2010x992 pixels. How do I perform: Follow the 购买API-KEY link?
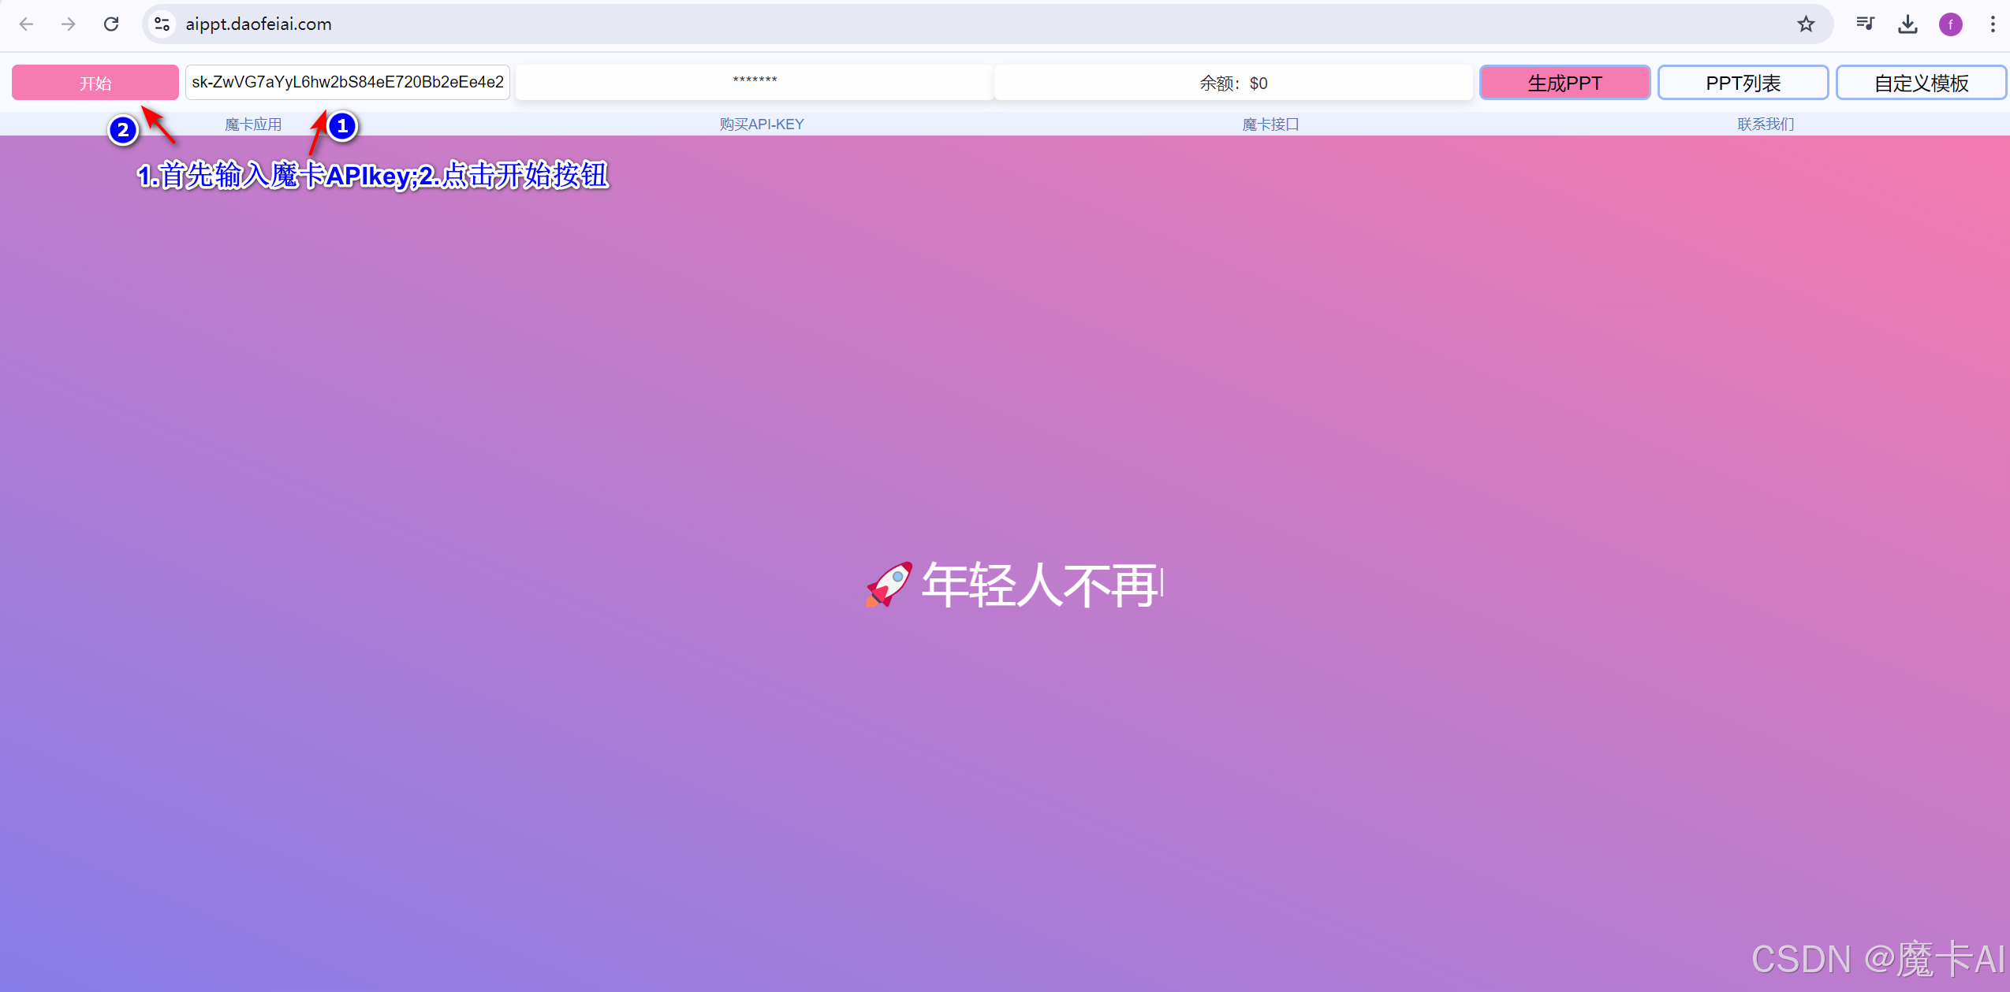click(762, 124)
